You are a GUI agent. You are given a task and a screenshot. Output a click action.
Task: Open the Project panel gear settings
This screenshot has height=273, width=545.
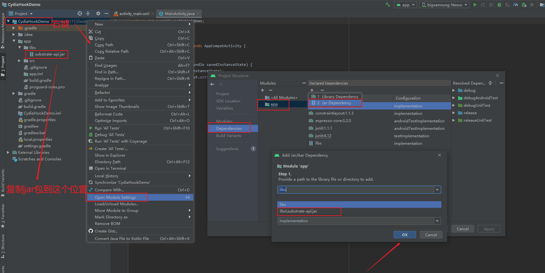(x=98, y=13)
